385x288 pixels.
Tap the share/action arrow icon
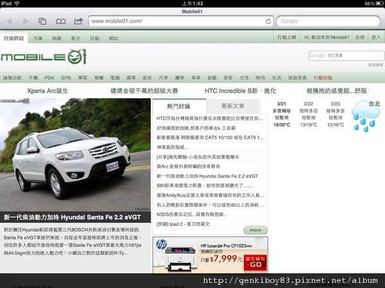[78, 21]
